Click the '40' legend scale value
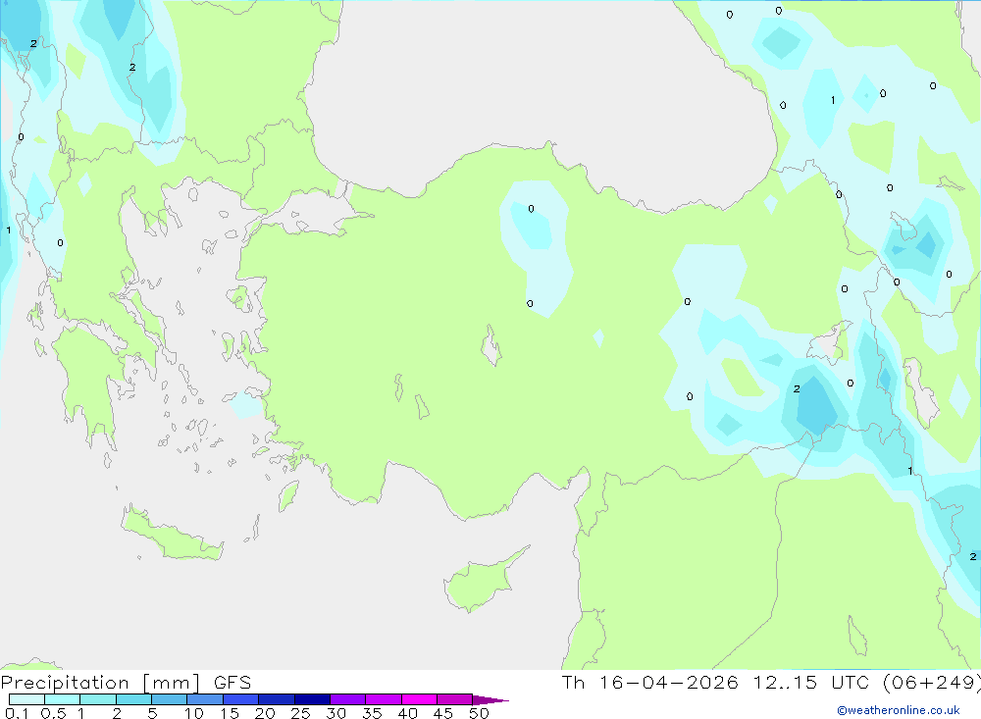The width and height of the screenshot is (981, 719). [x=408, y=713]
